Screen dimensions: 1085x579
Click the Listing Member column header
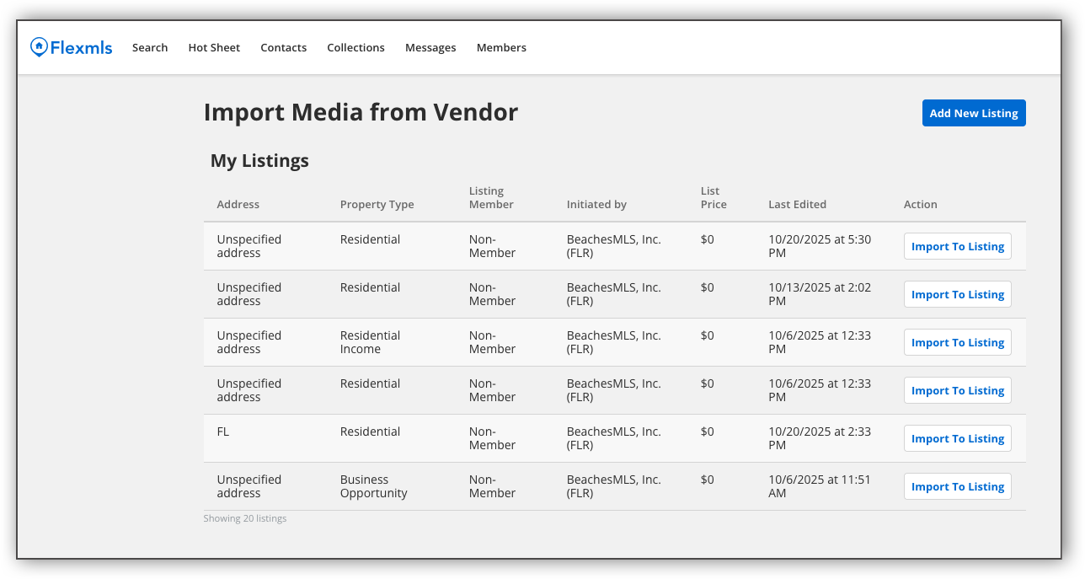coord(490,197)
